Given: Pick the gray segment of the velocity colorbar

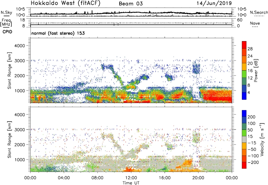Looking at the screenshot, I should point(244,140).
